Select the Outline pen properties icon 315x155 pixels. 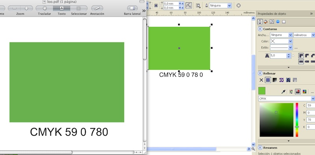(260, 22)
